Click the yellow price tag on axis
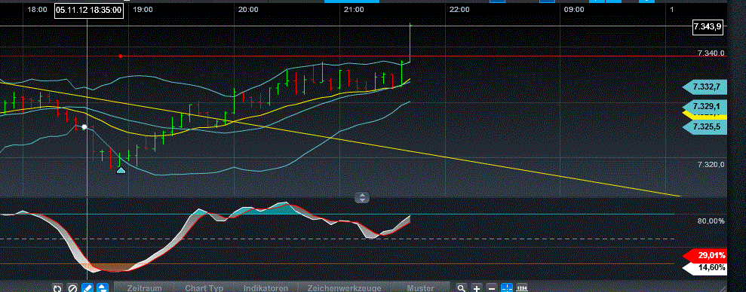The width and height of the screenshot is (746, 292). 705,114
